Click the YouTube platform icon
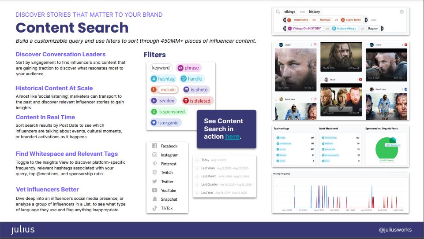The image size is (424, 239). (x=155, y=190)
